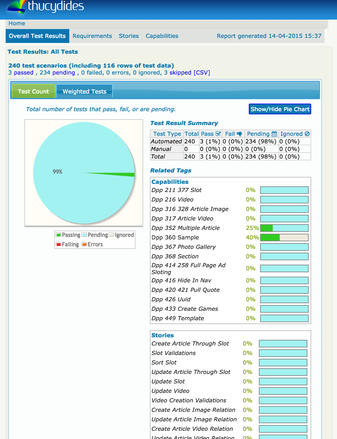The image size is (337, 439).
Task: Click the Dpp 352 Multiple Article progress bar
Action: pyautogui.click(x=284, y=228)
